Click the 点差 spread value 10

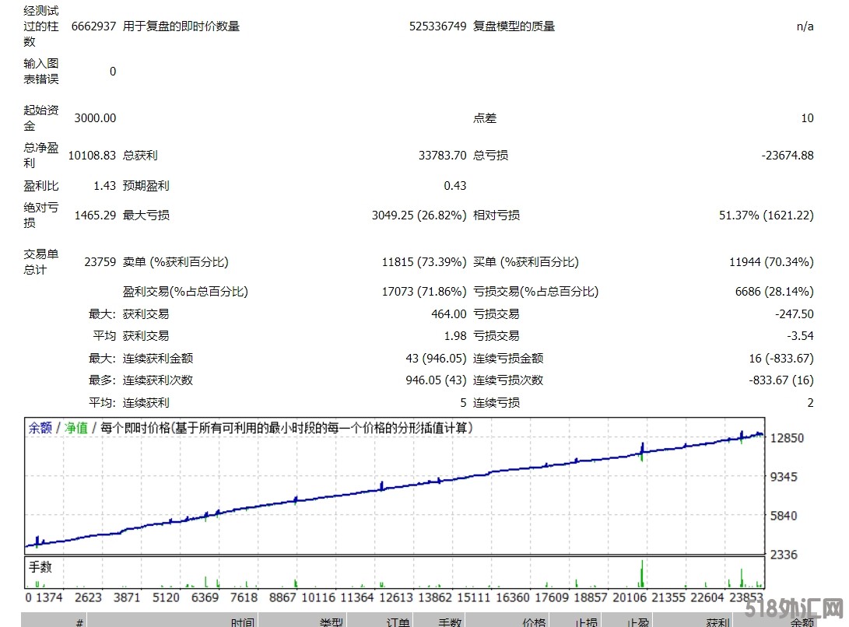click(x=807, y=118)
